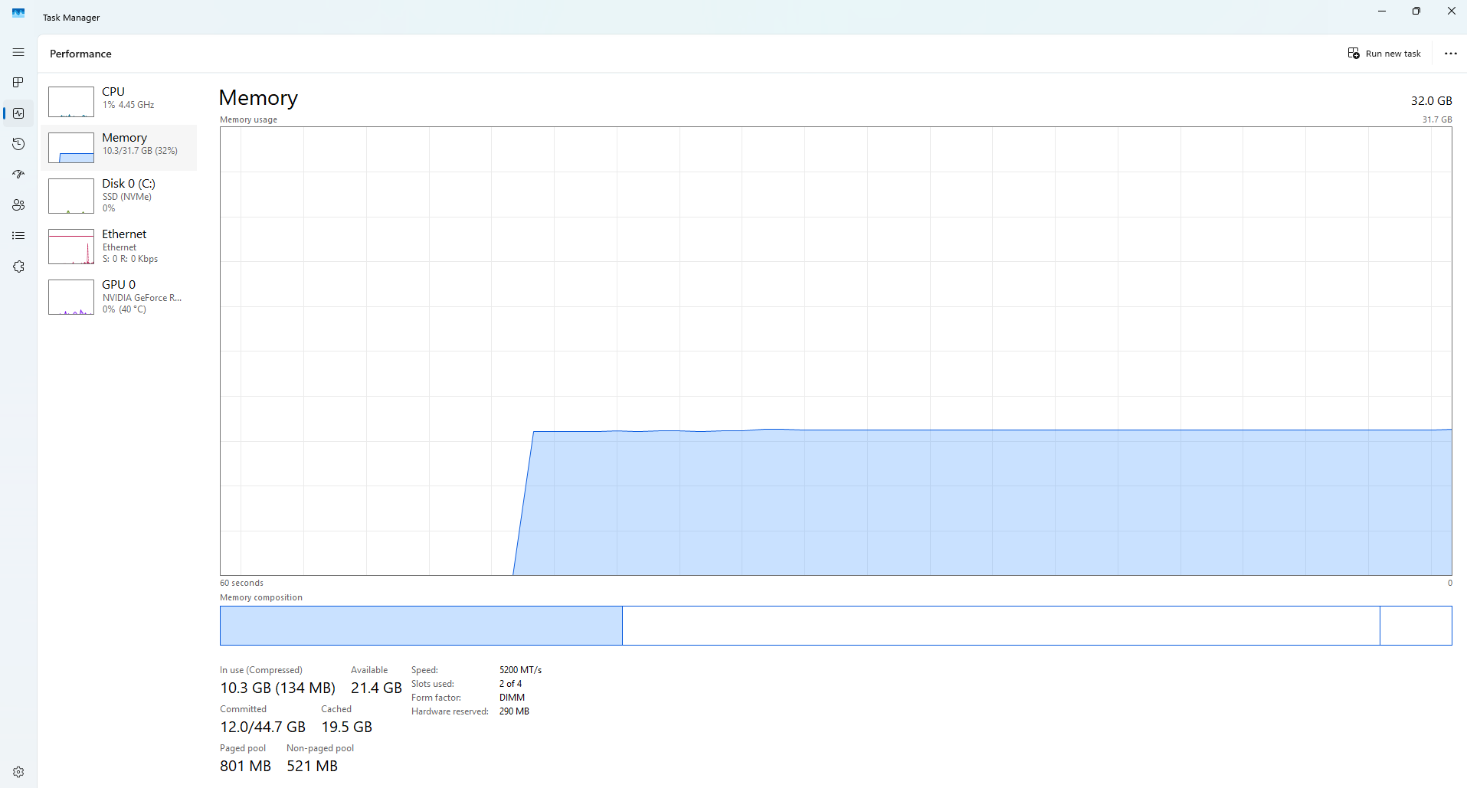Select GPU 0 NVIDIA GeForce entry

[119, 297]
